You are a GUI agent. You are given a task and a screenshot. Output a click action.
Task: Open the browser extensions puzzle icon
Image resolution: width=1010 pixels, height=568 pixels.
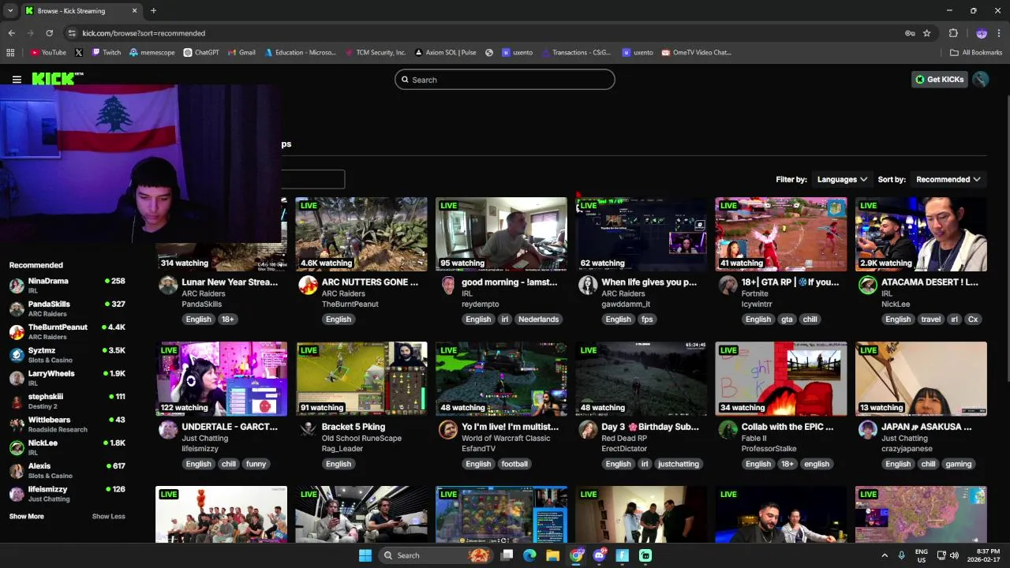(x=953, y=33)
